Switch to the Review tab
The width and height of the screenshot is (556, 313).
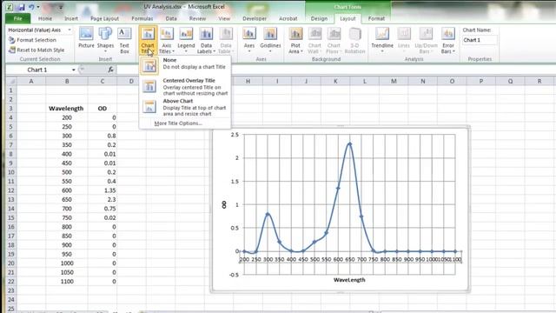[197, 18]
